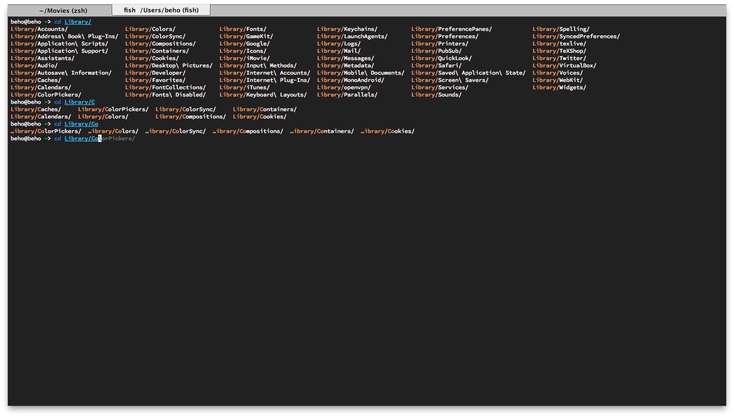Click Library/Internet\ Accounts/ entry

pos(265,73)
